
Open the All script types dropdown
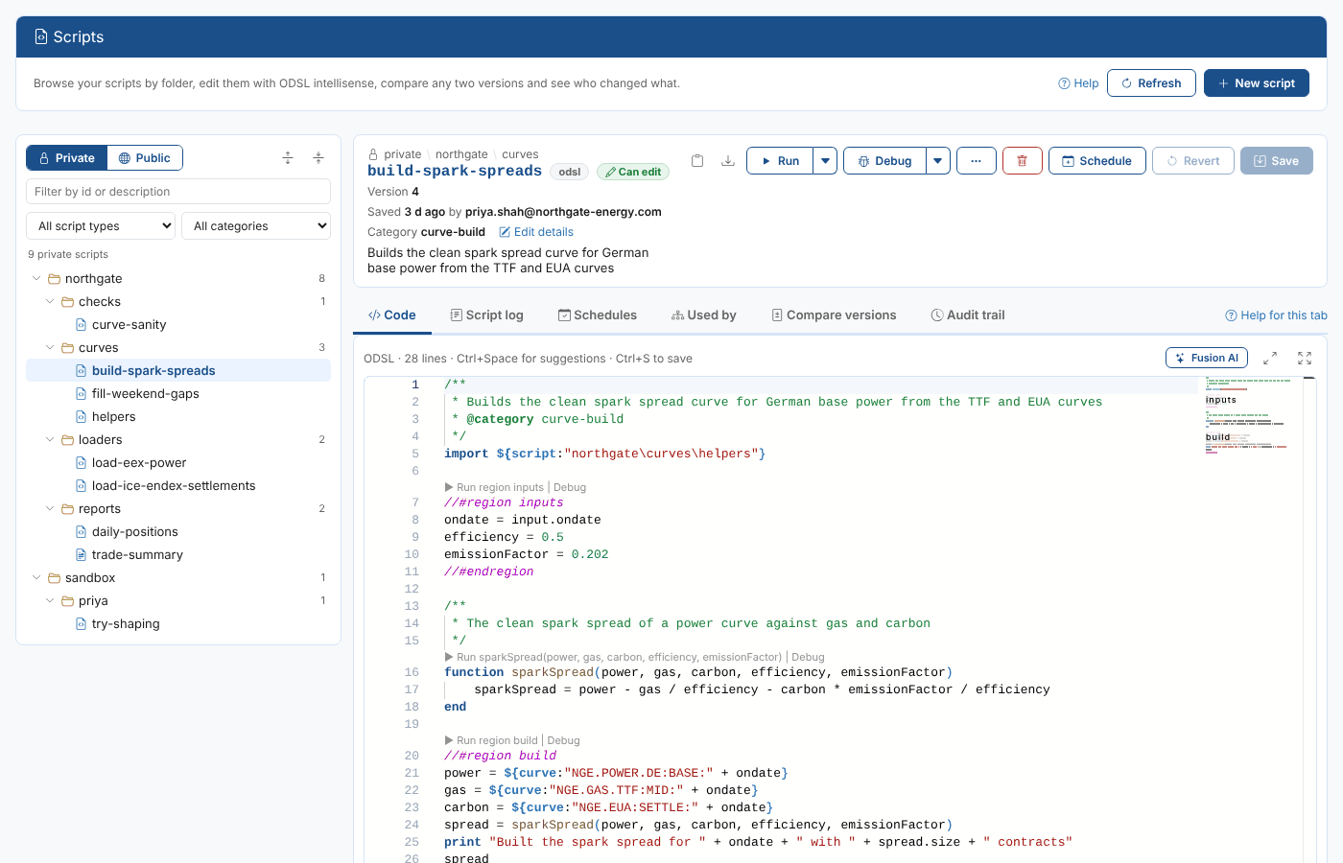point(101,226)
